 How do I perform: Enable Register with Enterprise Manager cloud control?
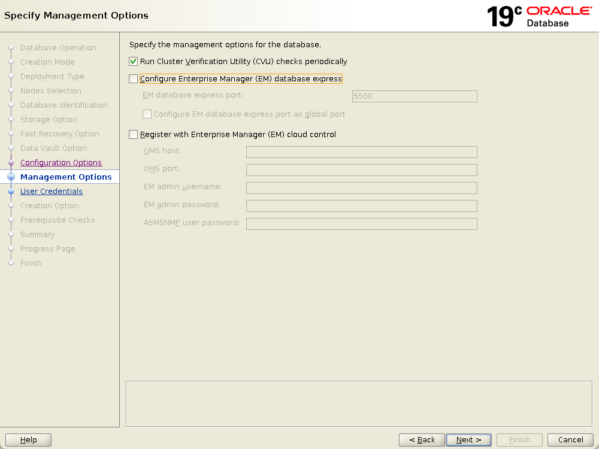click(x=134, y=135)
